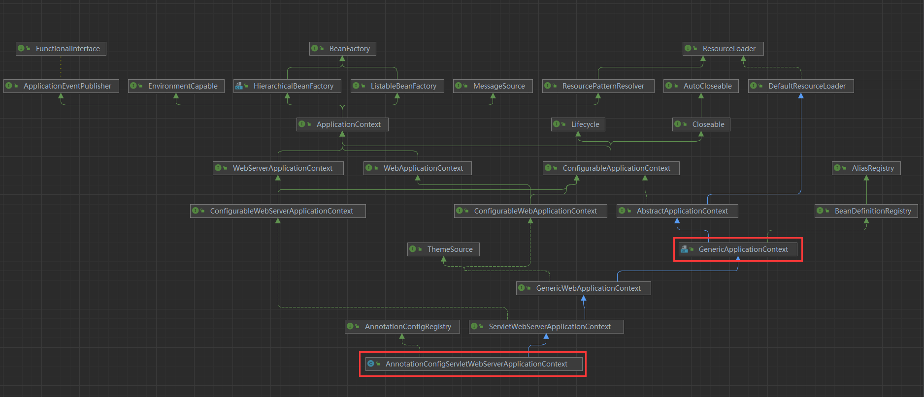The width and height of the screenshot is (924, 397).
Task: Click the AnnotationConfigRegistry node
Action: point(402,327)
